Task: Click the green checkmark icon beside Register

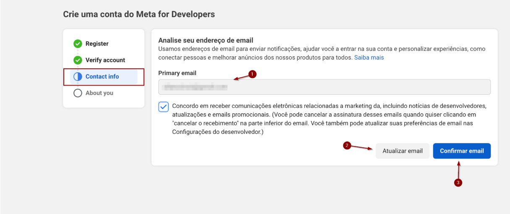Action: [x=78, y=44]
